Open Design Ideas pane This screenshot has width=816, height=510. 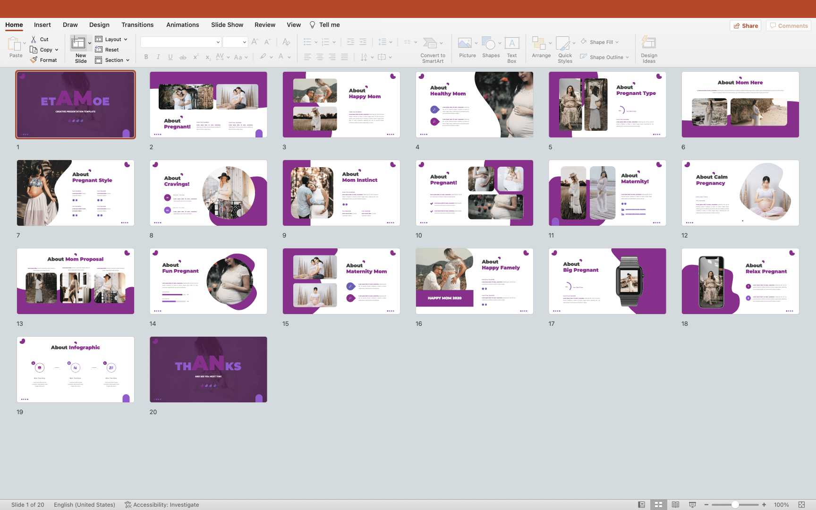pos(649,44)
